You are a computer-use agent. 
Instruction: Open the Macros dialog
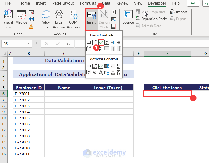click(21, 17)
